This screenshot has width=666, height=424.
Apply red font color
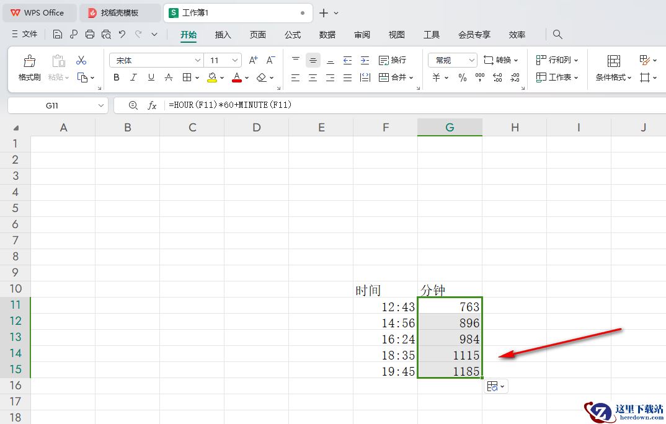coord(237,77)
